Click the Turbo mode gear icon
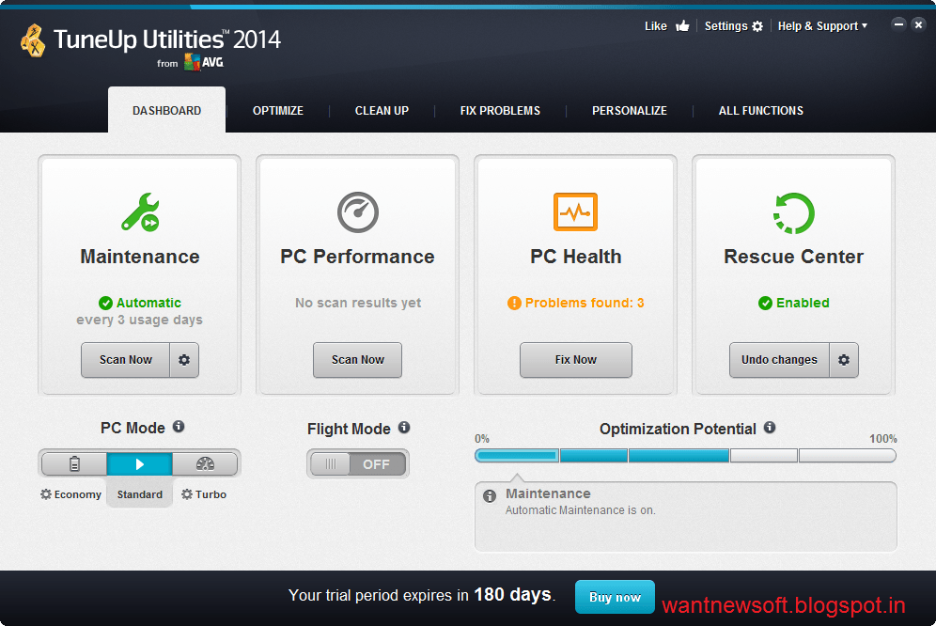The image size is (936, 626). (187, 494)
